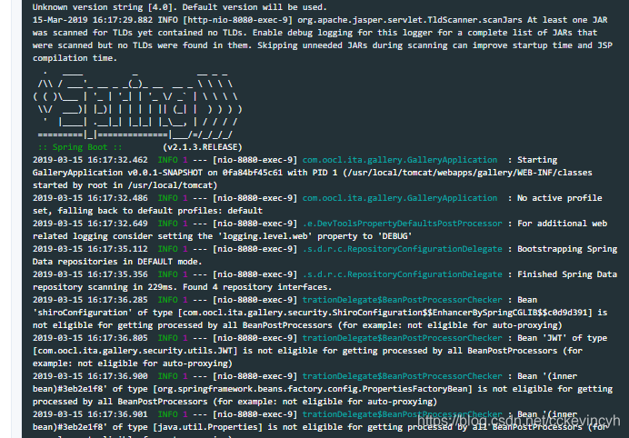
Task: Click timestamp "2019-03-15 16:17:32.486"
Action: click(90, 198)
